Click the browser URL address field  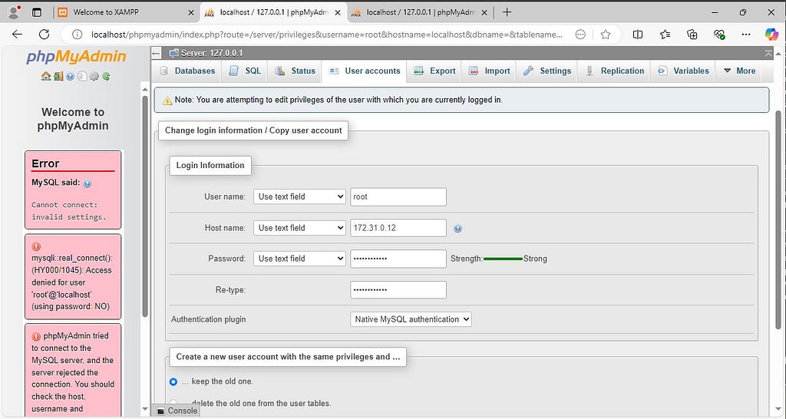(325, 35)
